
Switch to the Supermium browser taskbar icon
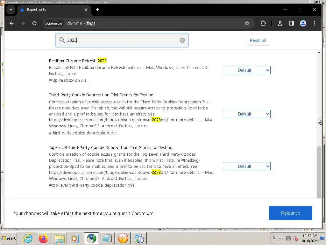click(91, 238)
